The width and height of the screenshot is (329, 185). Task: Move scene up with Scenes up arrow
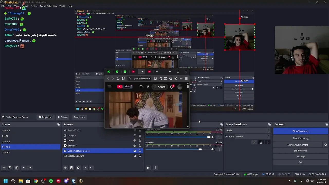coord(24,168)
